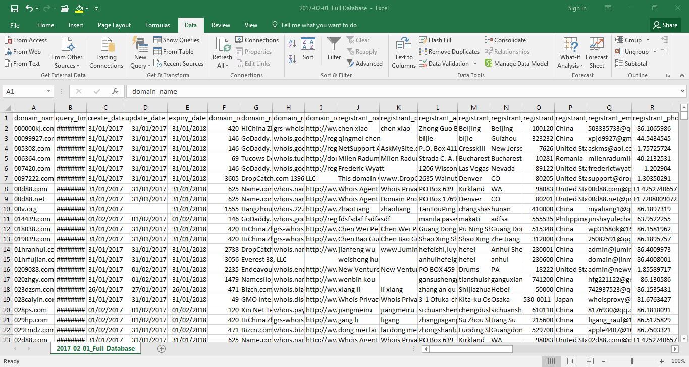Open the What-If Analysis dropdown
This screenshot has height=367, width=689.
(570, 51)
